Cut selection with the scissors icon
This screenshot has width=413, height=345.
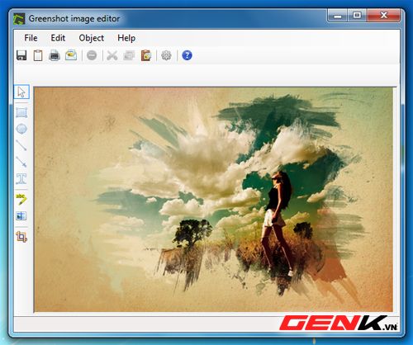tap(112, 55)
